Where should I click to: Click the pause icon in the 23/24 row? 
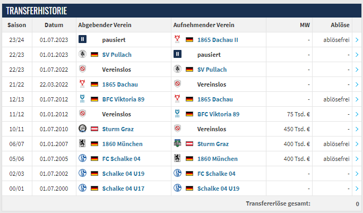tap(82, 39)
